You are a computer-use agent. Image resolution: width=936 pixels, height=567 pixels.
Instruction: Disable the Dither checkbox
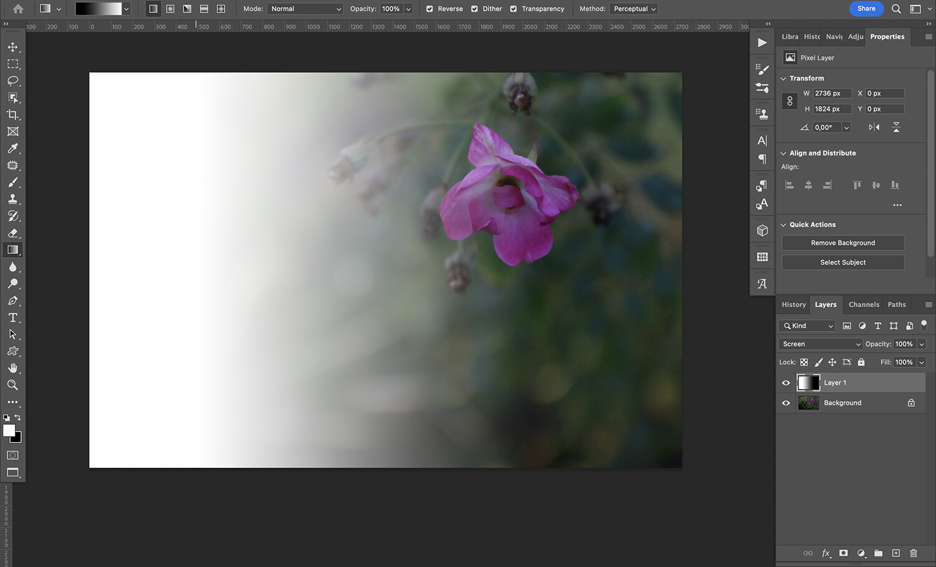[x=475, y=9]
